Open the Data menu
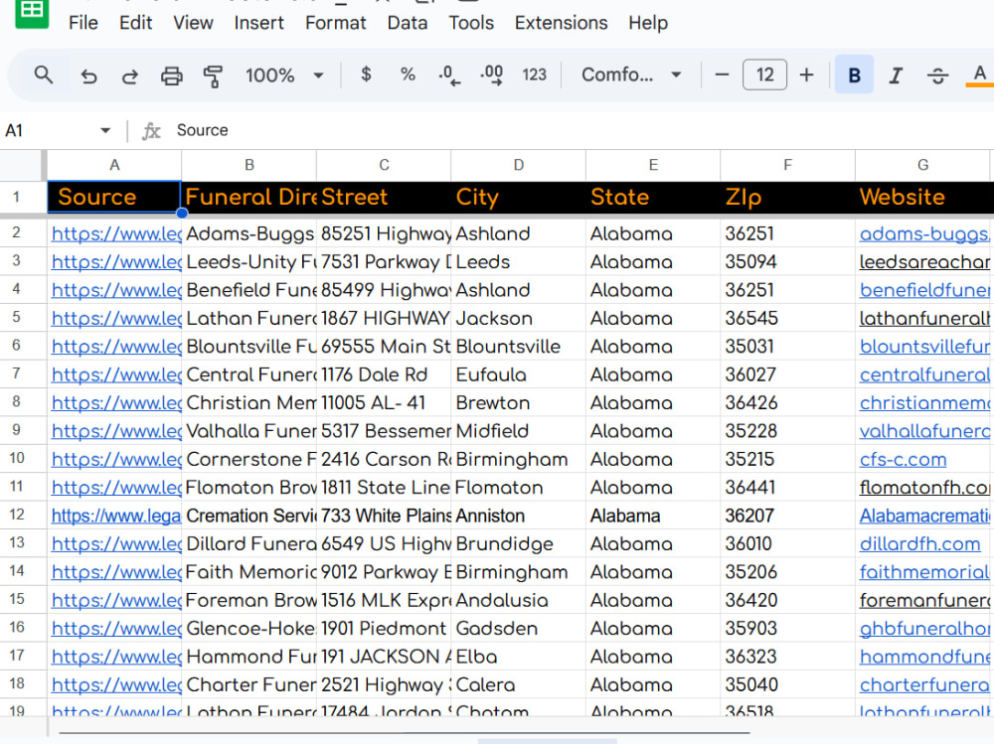Image resolution: width=994 pixels, height=744 pixels. point(407,23)
